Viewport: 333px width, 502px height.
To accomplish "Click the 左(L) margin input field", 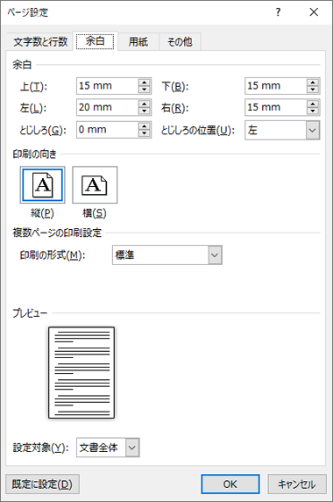I will [x=108, y=107].
